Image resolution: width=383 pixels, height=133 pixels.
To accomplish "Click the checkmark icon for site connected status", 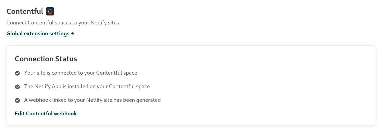I will tap(17, 73).
